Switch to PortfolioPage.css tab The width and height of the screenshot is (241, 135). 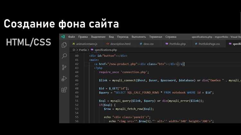[207, 44]
